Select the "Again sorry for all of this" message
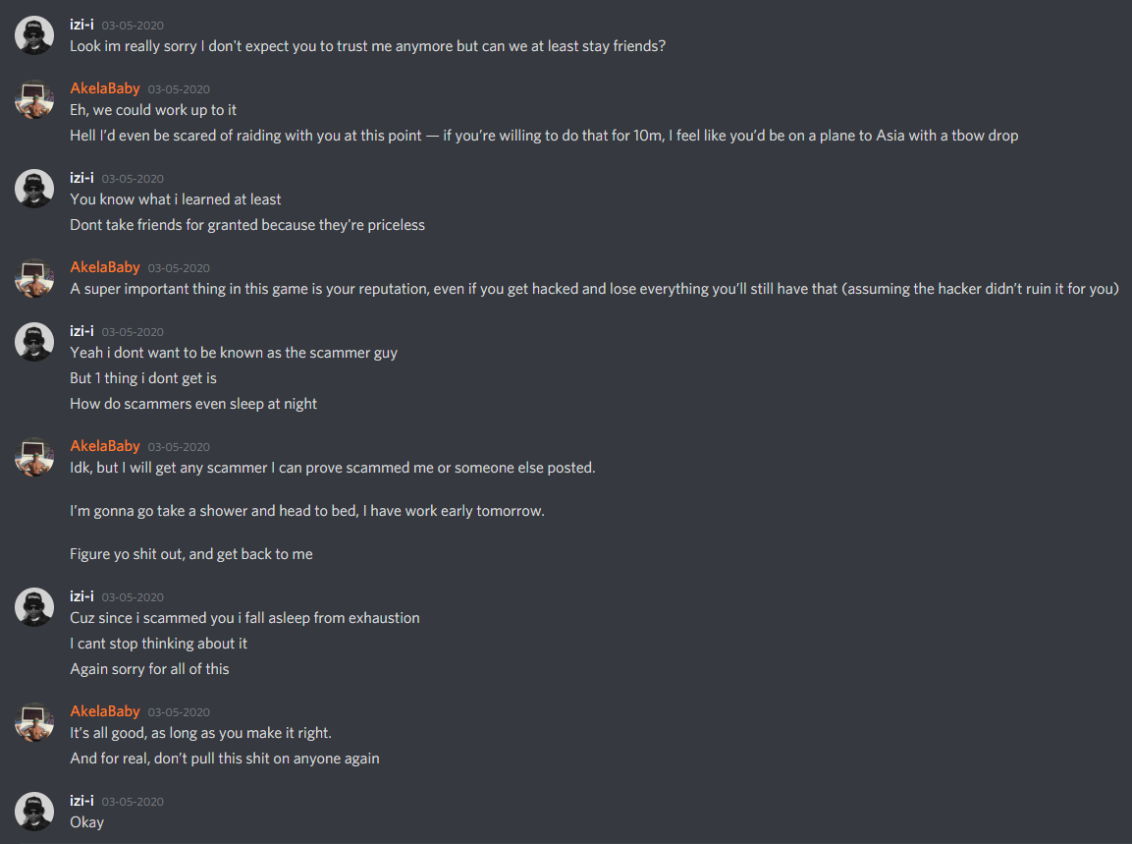 pyautogui.click(x=149, y=669)
